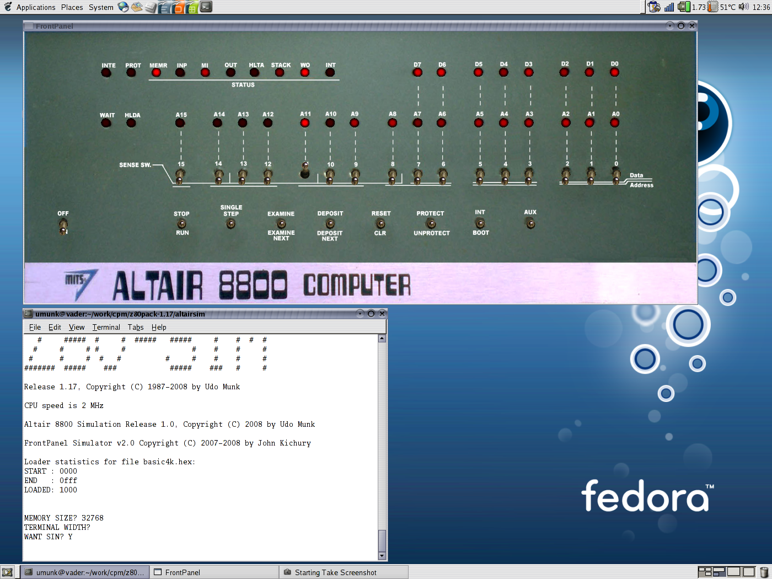Click the terminal scrollbar down arrow

pyautogui.click(x=381, y=555)
